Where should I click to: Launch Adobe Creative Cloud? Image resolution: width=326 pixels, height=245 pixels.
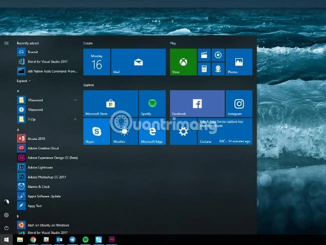(48, 148)
